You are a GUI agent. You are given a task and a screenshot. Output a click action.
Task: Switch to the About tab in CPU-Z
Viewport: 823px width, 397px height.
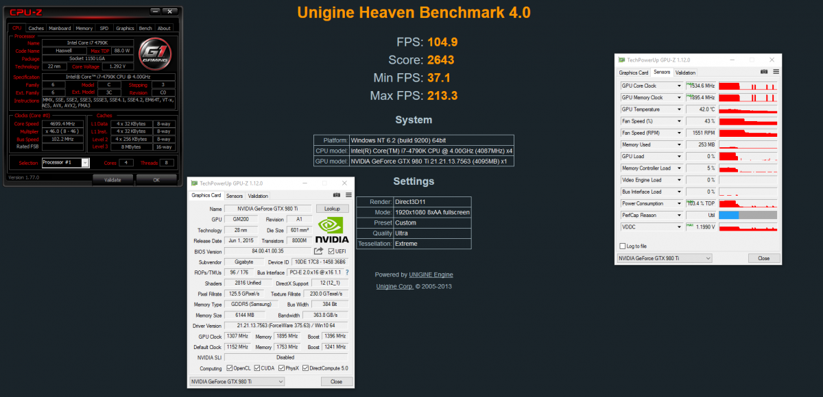[164, 28]
